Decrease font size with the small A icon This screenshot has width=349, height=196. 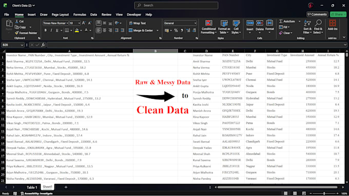pos(89,23)
